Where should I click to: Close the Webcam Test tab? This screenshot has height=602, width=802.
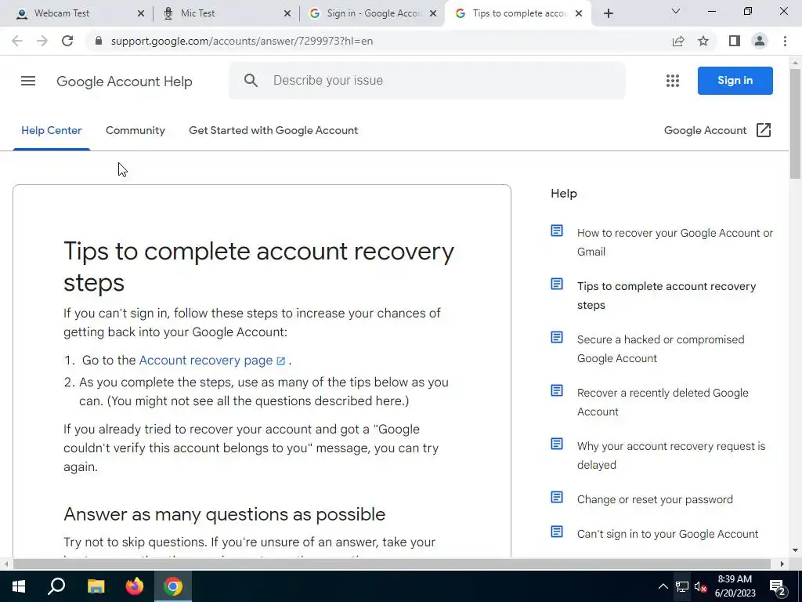(141, 14)
